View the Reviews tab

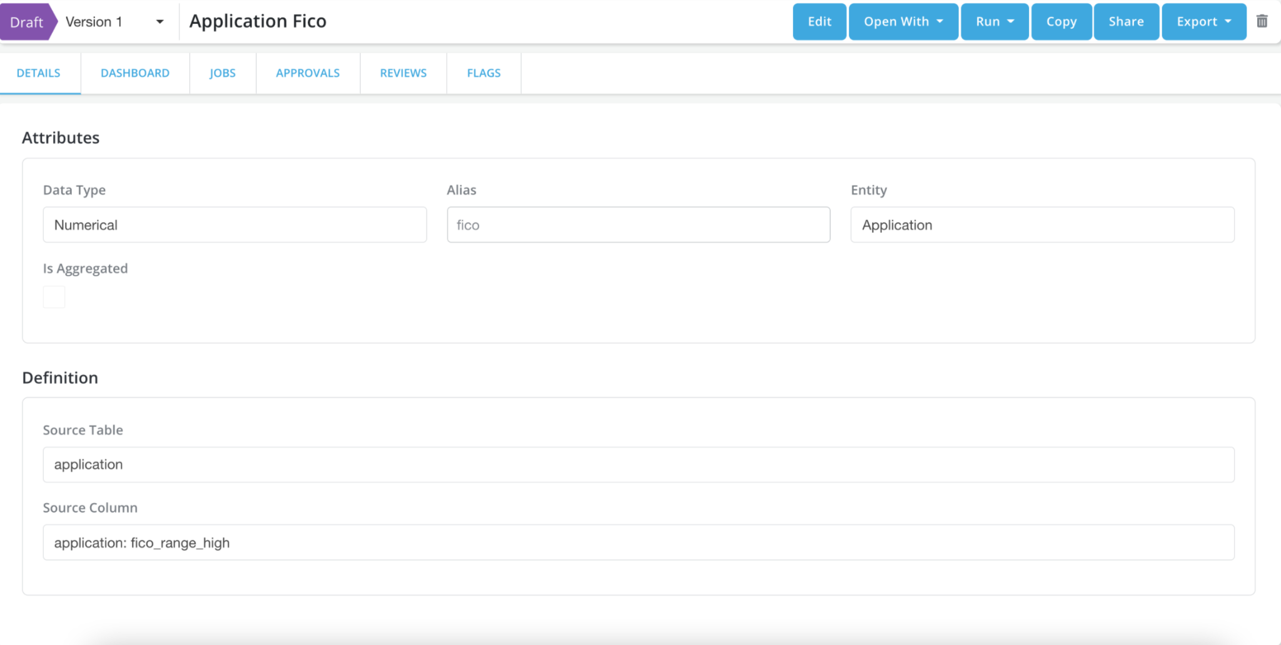403,73
